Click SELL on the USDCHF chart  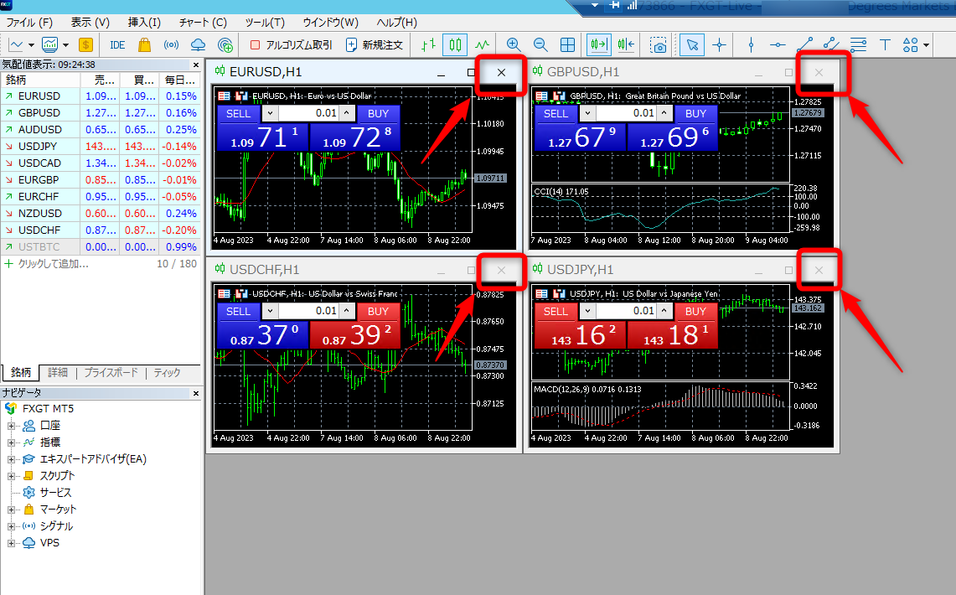(x=239, y=312)
